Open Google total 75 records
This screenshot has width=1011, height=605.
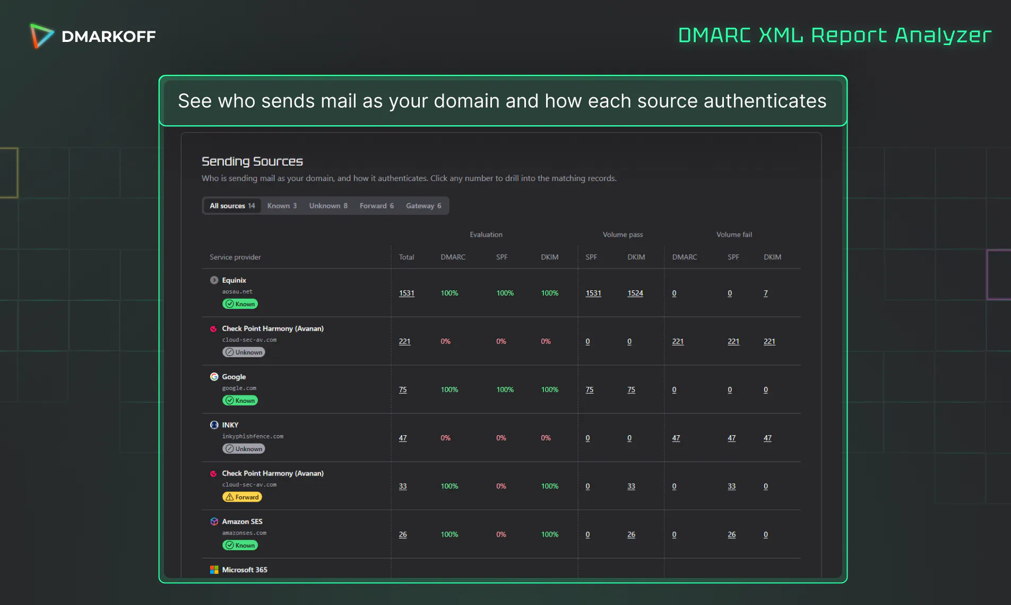403,390
